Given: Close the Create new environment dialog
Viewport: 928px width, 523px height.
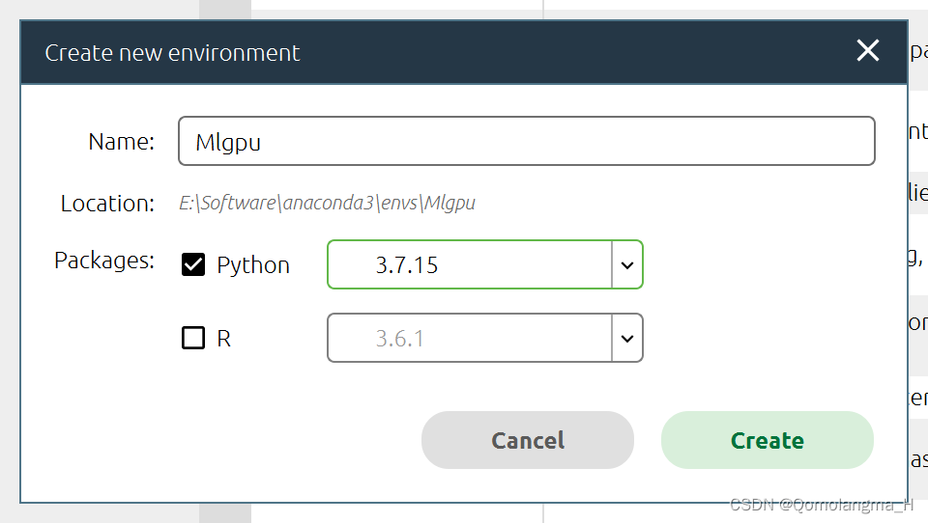Looking at the screenshot, I should click(x=868, y=51).
